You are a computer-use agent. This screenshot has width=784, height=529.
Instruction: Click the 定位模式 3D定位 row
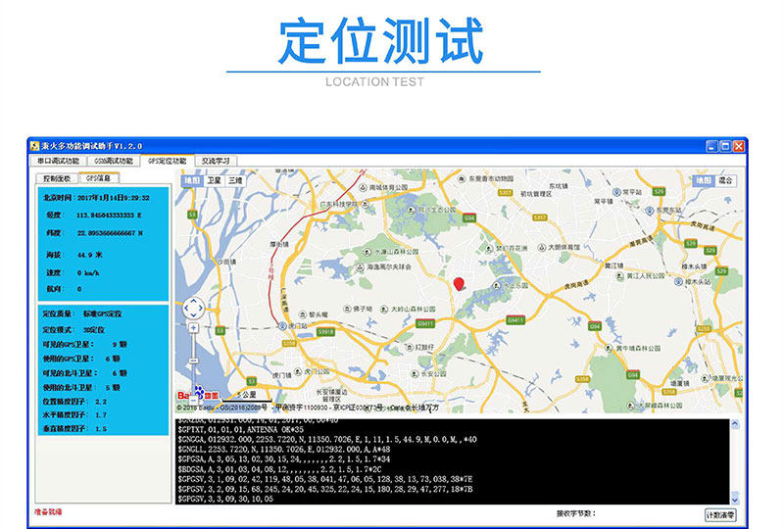73,330
